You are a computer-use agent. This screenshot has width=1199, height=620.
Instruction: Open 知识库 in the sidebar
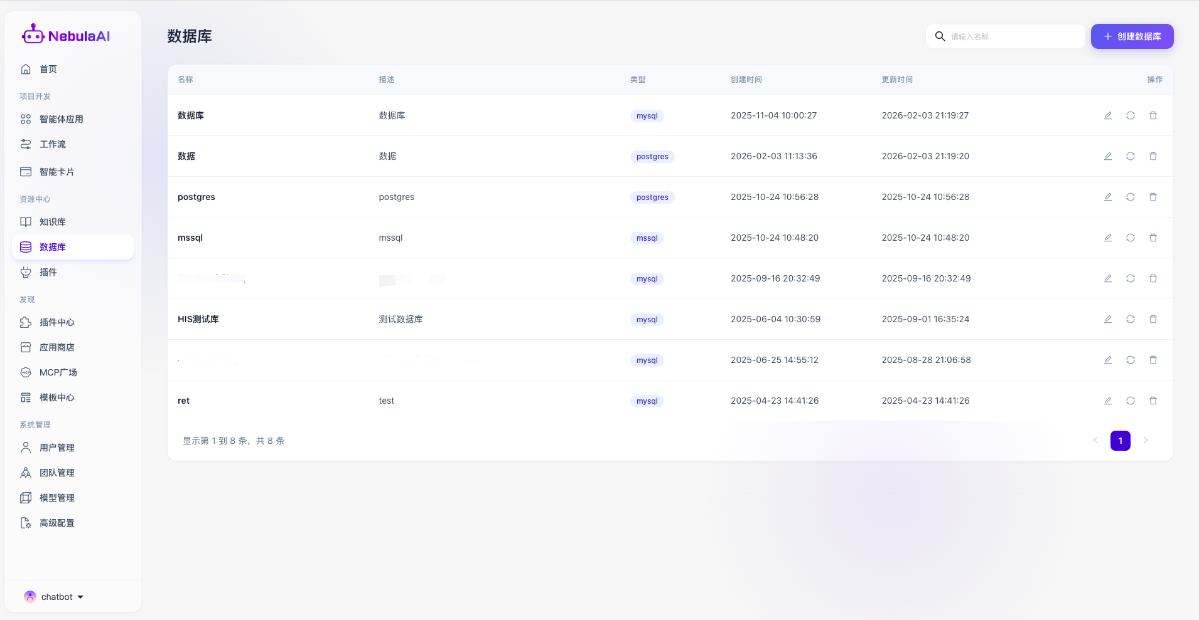(x=53, y=222)
